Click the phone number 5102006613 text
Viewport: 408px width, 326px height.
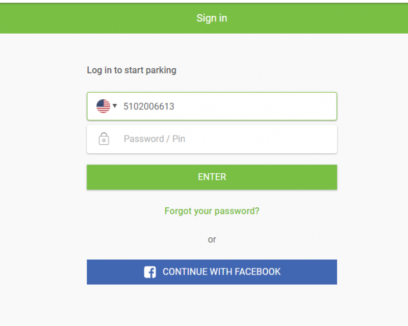click(149, 106)
